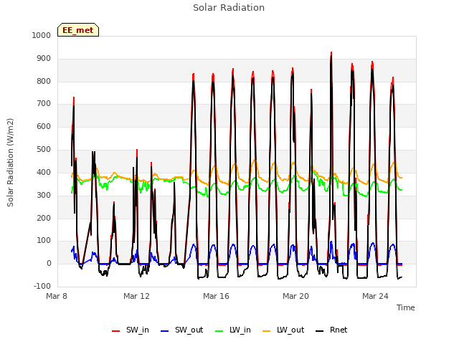
Task: Click the black Rnet legend marker
Action: (x=320, y=331)
